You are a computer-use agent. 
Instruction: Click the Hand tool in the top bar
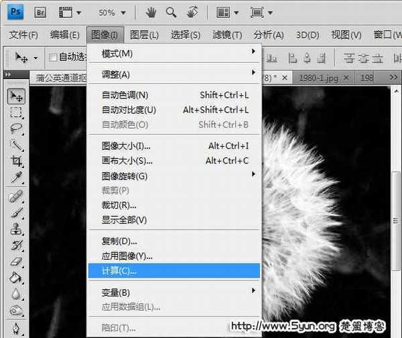coord(151,12)
